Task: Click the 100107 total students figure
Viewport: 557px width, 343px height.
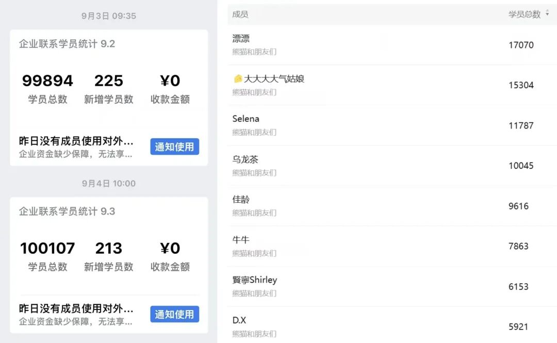Action: (x=47, y=249)
